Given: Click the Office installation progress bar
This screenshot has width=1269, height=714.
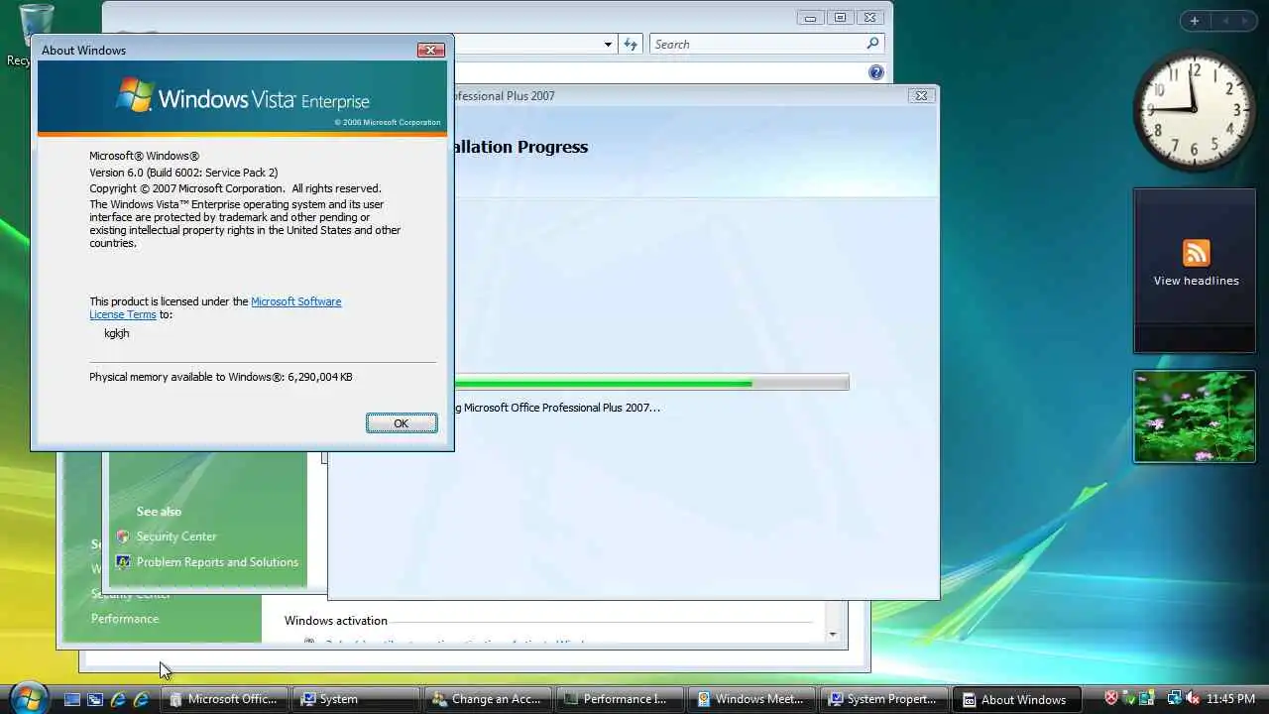Looking at the screenshot, I should pos(651,383).
